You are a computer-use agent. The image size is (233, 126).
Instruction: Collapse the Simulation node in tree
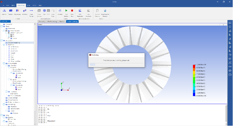(x=2, y=40)
